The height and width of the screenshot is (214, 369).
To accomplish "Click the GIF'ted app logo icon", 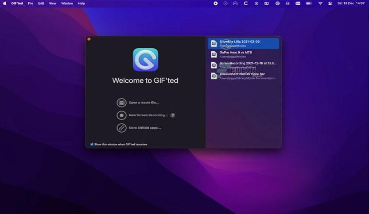I will tap(145, 60).
